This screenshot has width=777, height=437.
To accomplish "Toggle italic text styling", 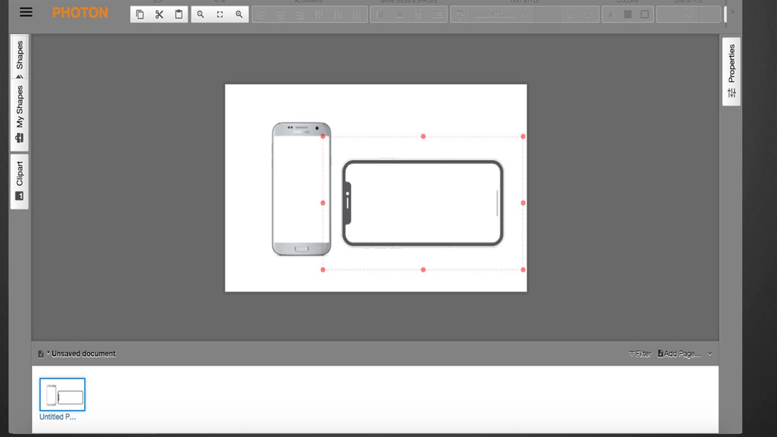I will click(590, 14).
